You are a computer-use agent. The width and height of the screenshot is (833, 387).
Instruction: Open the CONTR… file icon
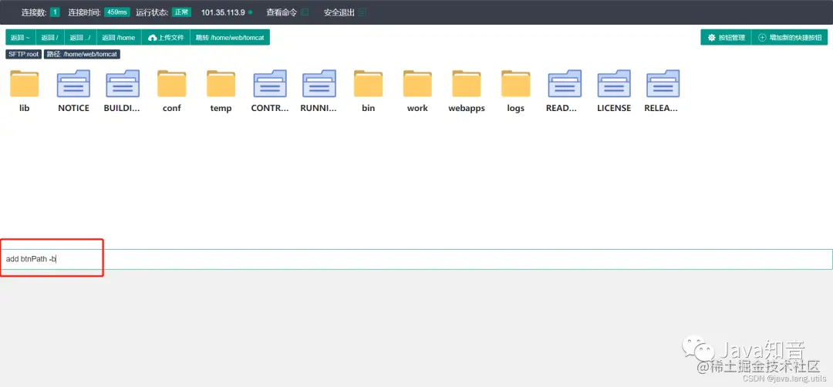pyautogui.click(x=270, y=83)
